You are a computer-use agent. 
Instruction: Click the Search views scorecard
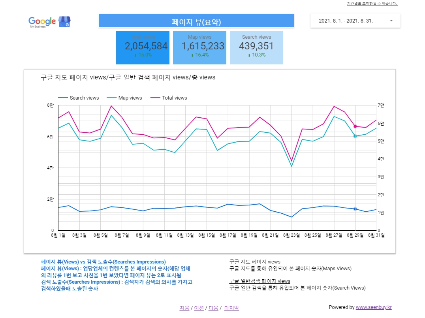pyautogui.click(x=256, y=47)
